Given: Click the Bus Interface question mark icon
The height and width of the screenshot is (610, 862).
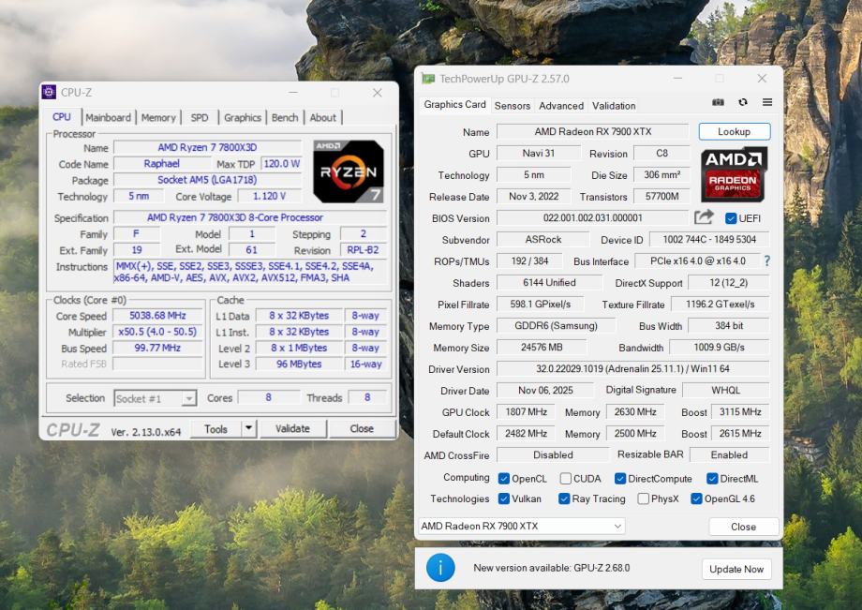Looking at the screenshot, I should (x=766, y=261).
